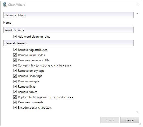Toggle Remove links option

[x=15, y=86]
